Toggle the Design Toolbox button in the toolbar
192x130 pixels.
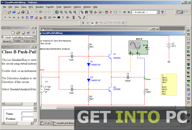click(x=82, y=12)
